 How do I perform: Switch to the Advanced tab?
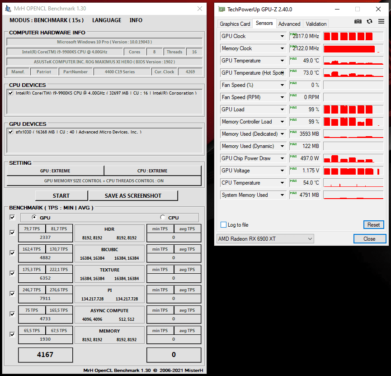[289, 24]
